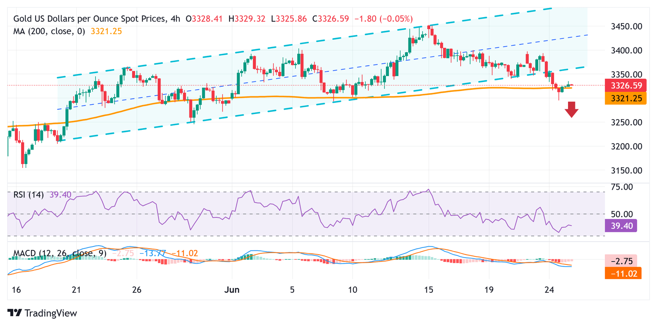
Task: Click the TradingView logo icon
Action: pos(15,313)
